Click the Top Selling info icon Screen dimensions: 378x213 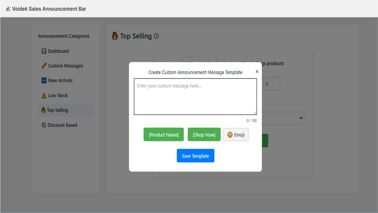[x=156, y=36]
